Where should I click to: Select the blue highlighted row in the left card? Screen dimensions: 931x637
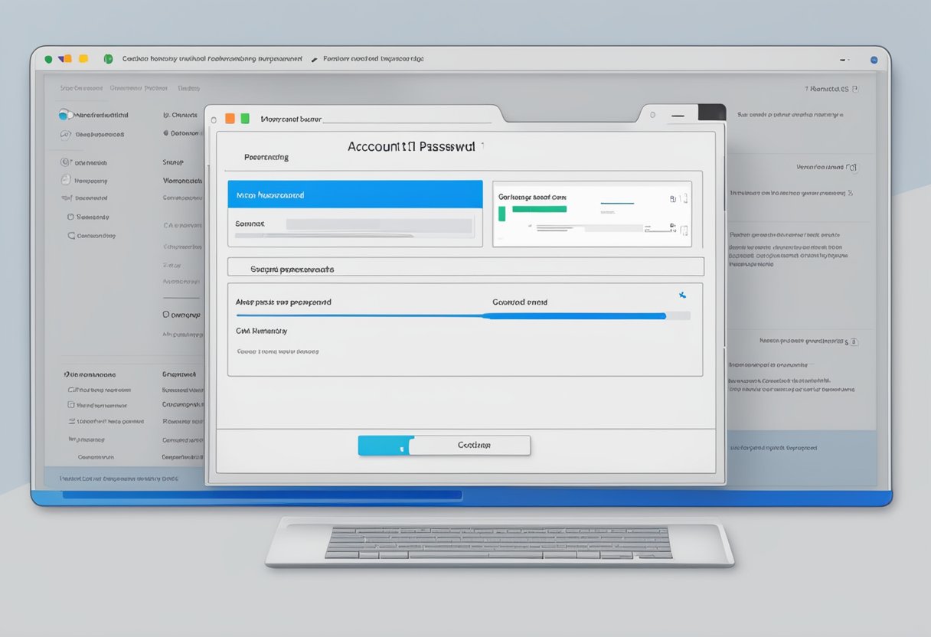pos(355,194)
